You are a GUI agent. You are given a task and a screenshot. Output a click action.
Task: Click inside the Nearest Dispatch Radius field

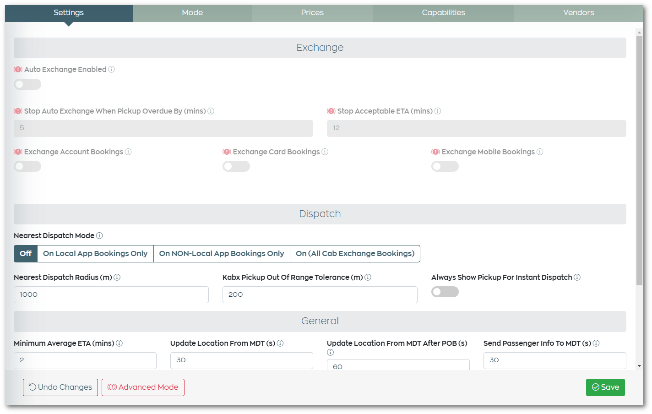tap(111, 294)
